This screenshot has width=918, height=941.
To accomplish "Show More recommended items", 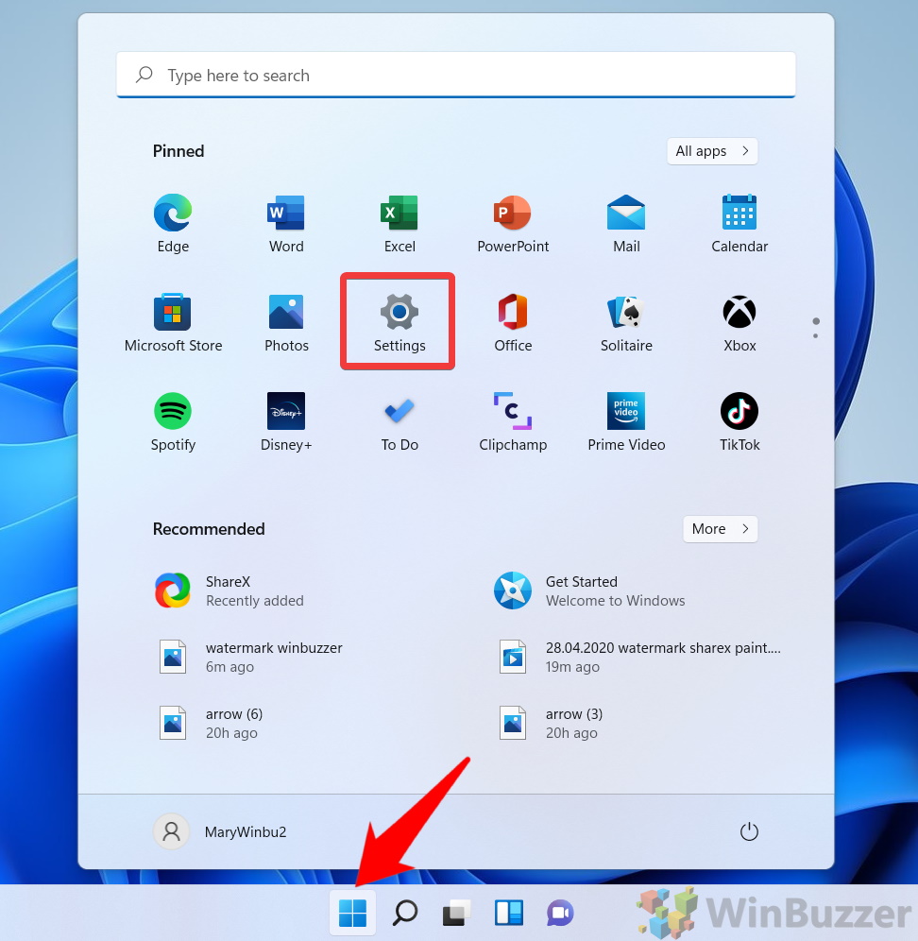I will point(720,529).
